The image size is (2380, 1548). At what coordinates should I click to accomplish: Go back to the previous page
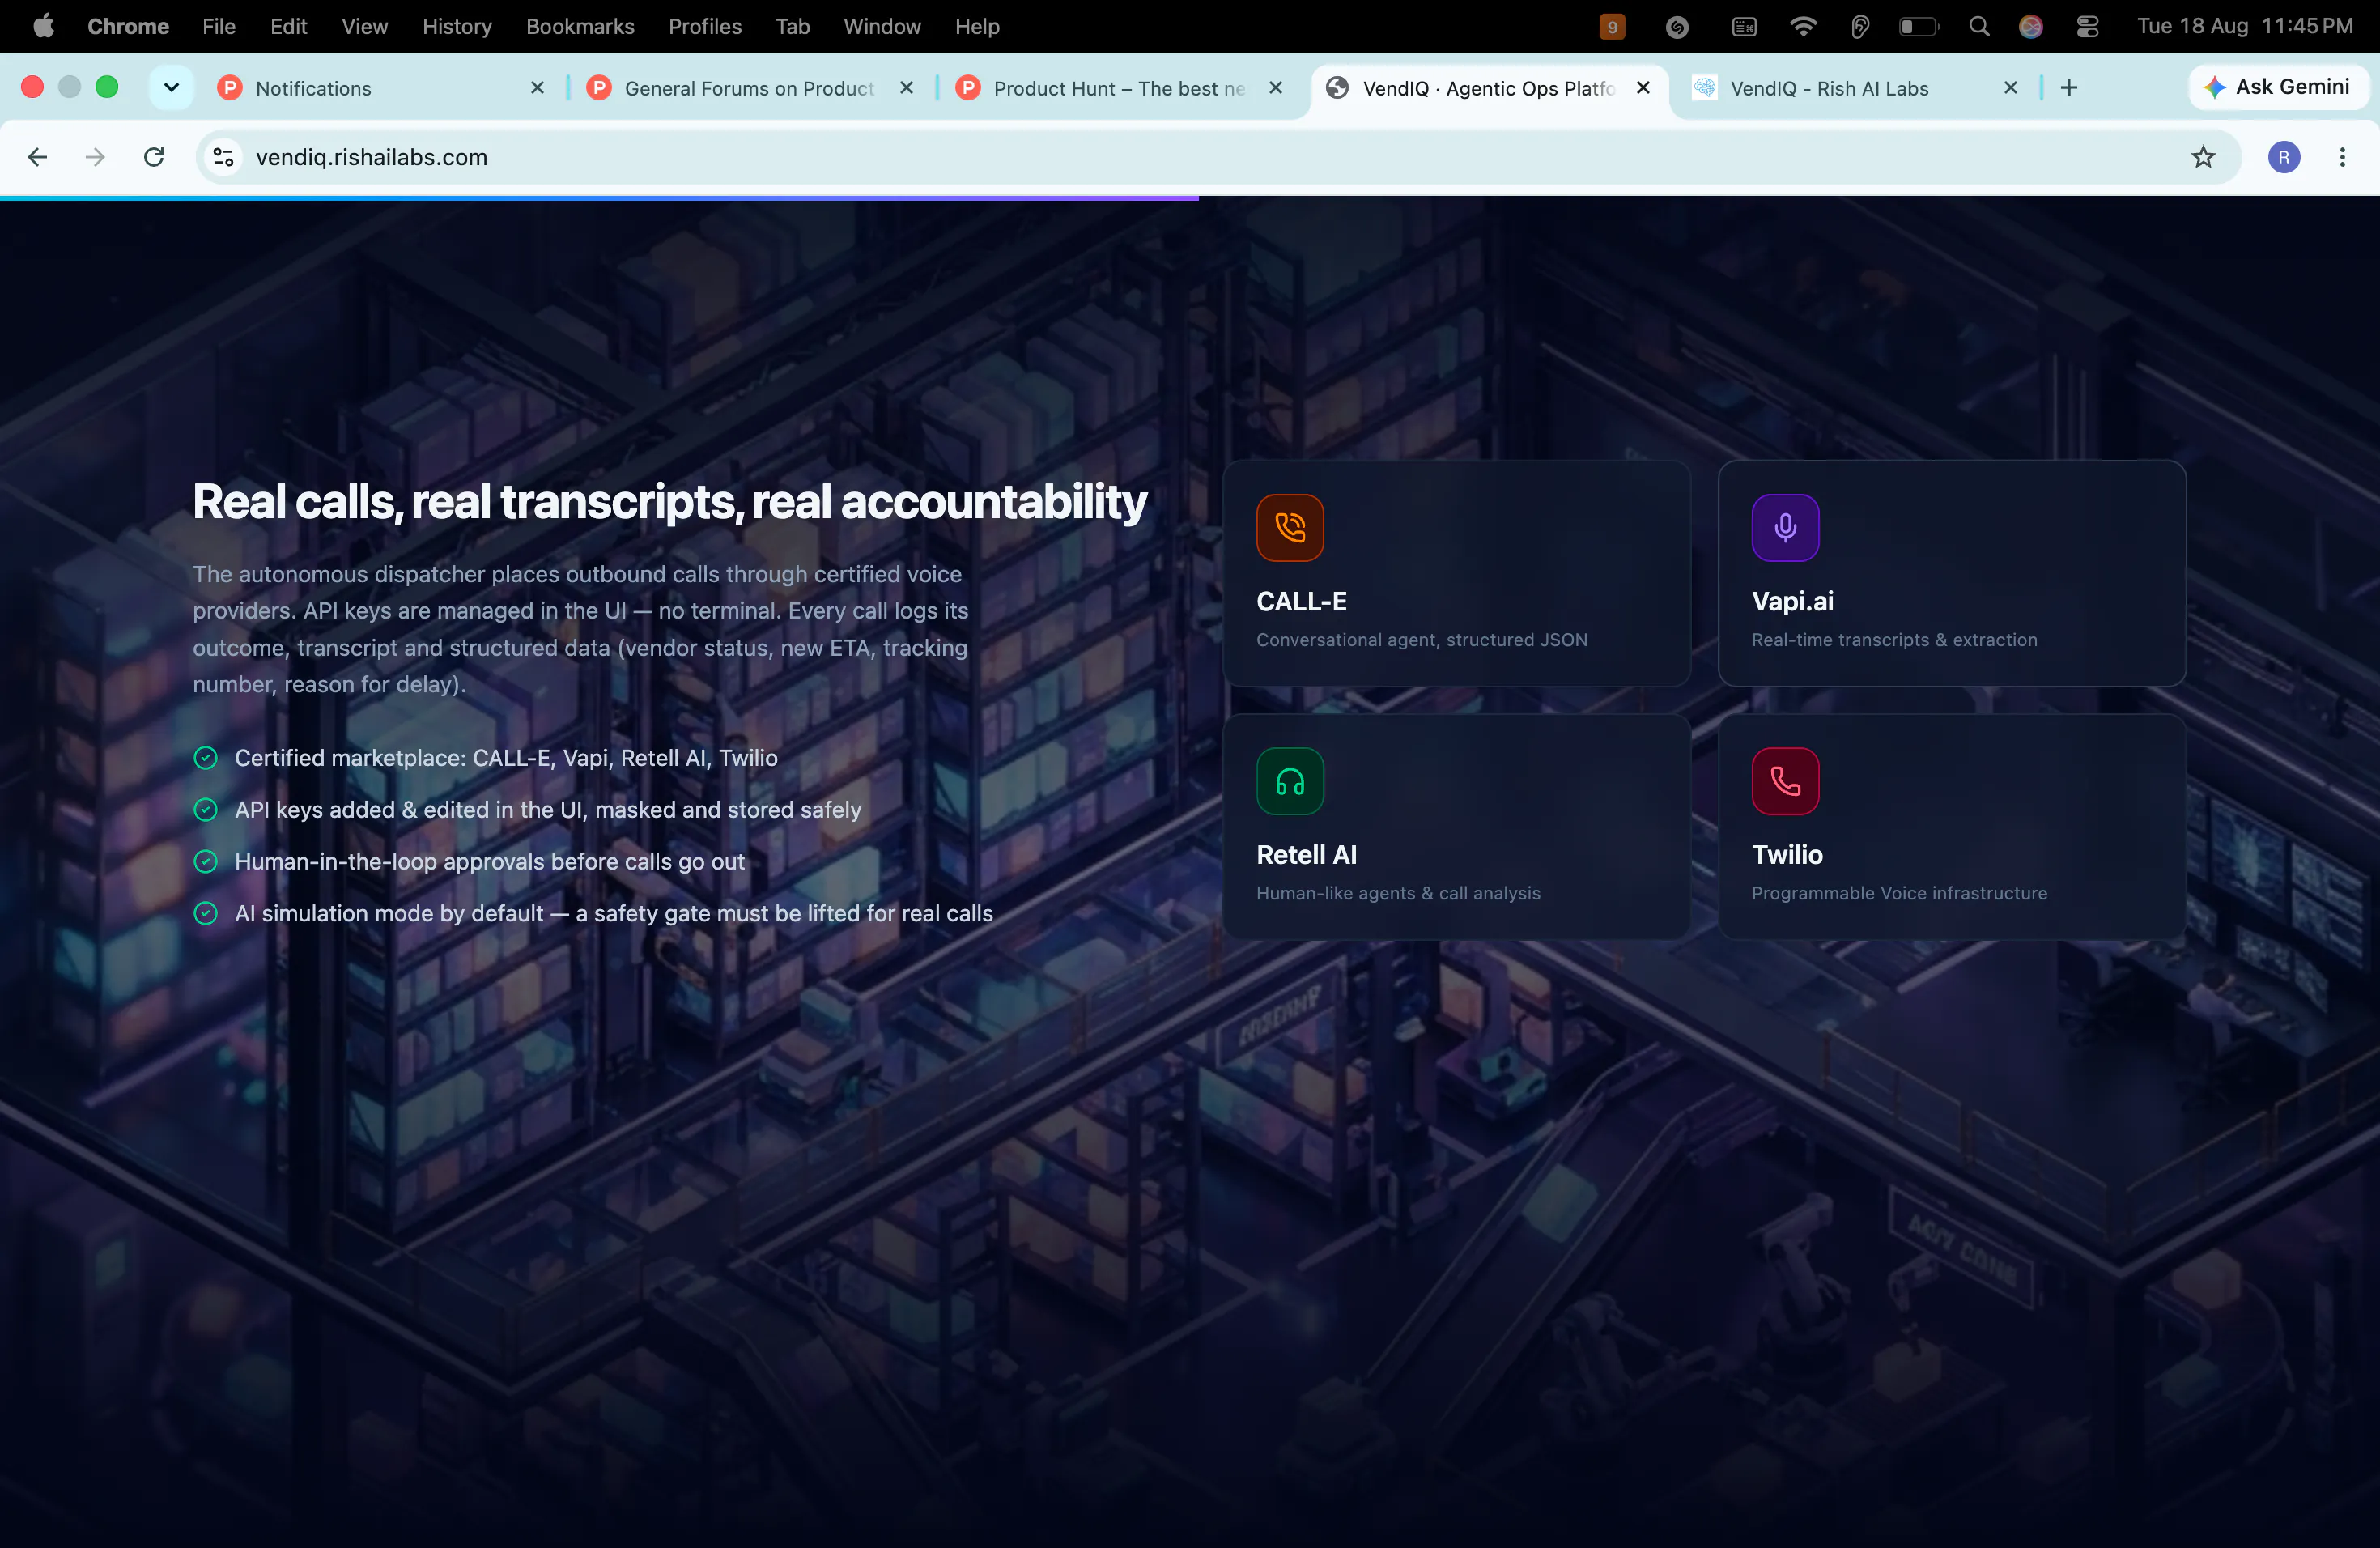pyautogui.click(x=38, y=157)
